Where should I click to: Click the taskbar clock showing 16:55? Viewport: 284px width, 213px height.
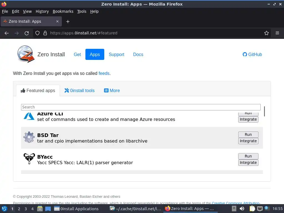pos(277,209)
